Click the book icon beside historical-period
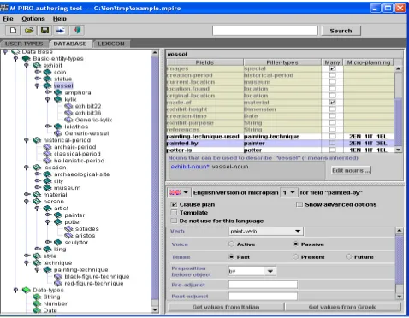This screenshot has height=318, width=409. coord(37,140)
